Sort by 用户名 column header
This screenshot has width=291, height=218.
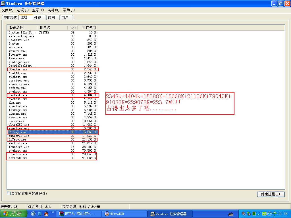point(53,28)
